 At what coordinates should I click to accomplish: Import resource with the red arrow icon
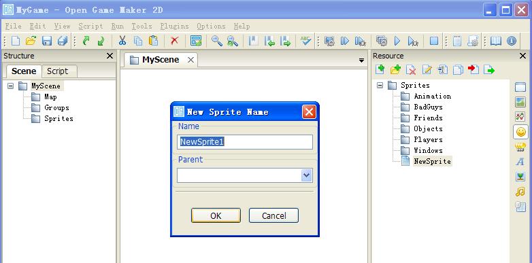point(473,70)
